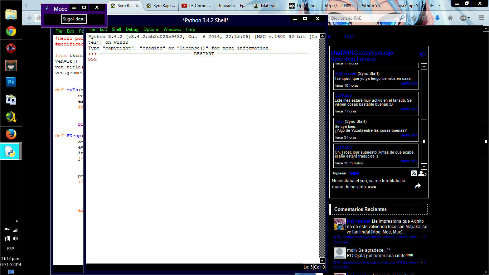Open the Firefox hamburger menu

click(481, 18)
